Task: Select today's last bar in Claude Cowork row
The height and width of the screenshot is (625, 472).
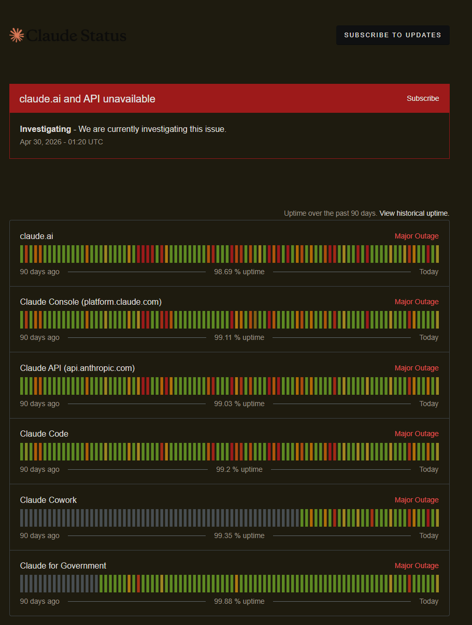Action: 437,518
